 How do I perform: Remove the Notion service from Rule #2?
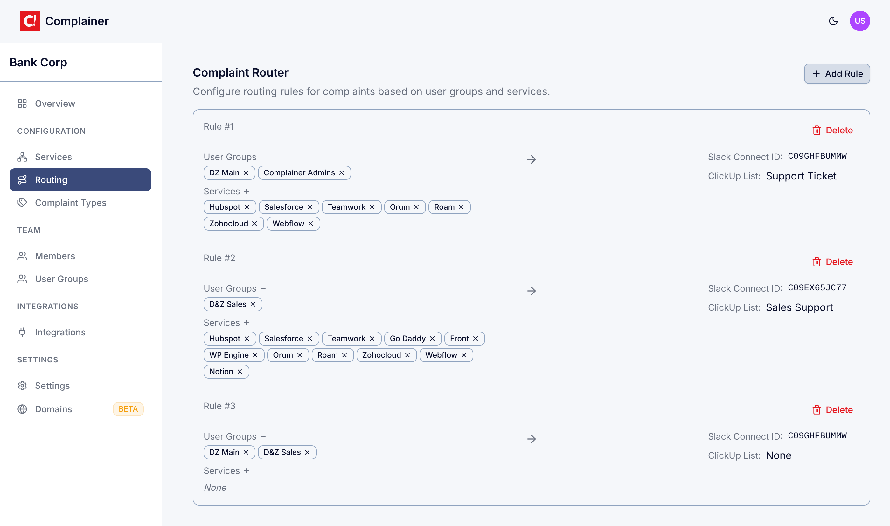pos(240,371)
